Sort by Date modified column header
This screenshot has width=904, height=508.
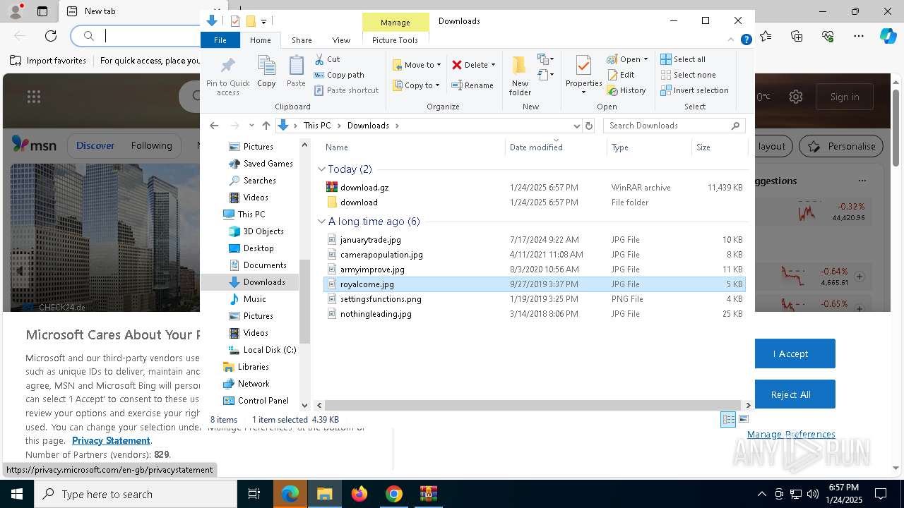point(556,147)
